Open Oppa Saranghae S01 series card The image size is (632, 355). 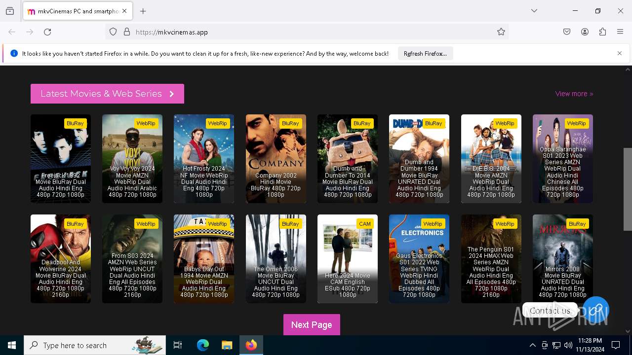coord(563,159)
